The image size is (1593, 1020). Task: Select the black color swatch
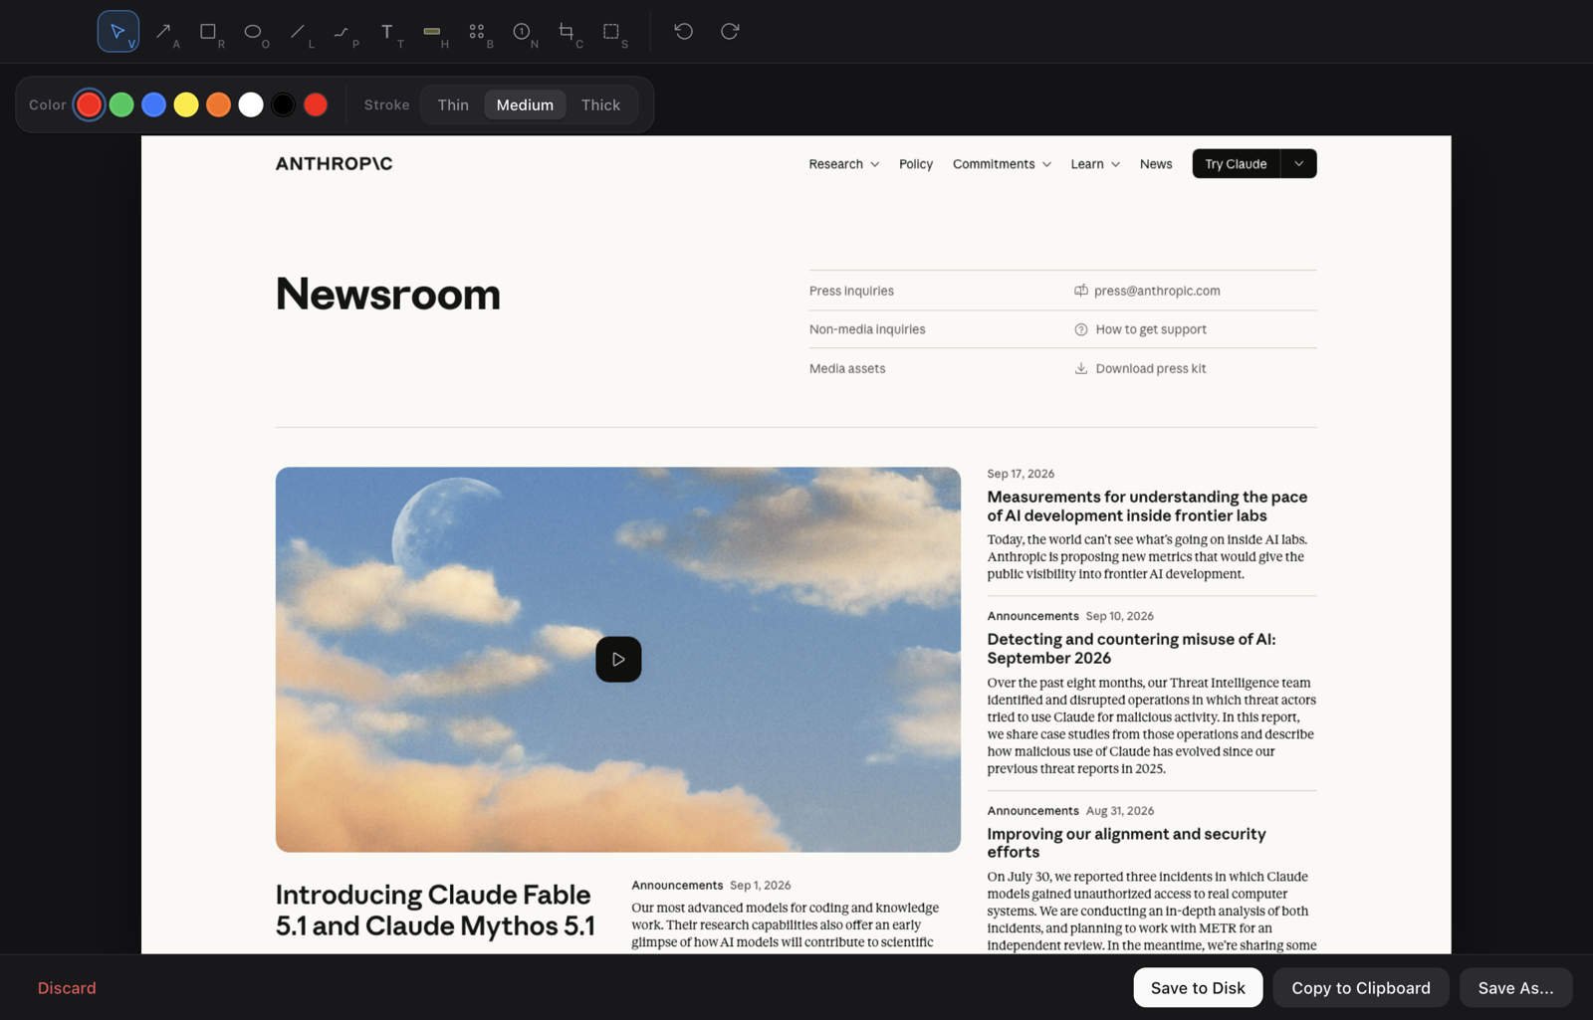tap(283, 104)
